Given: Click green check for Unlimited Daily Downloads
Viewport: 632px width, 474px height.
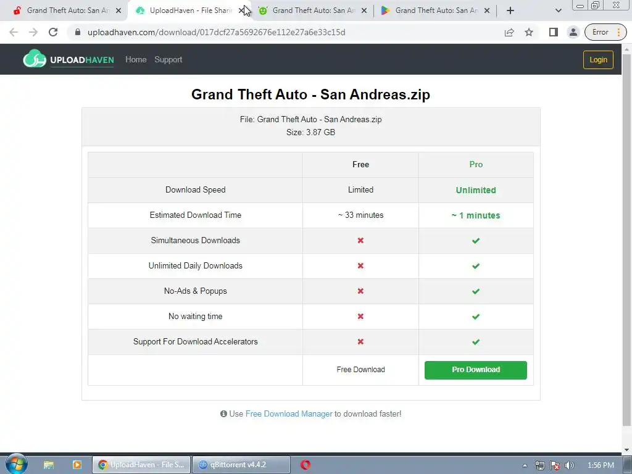Looking at the screenshot, I should tap(476, 266).
